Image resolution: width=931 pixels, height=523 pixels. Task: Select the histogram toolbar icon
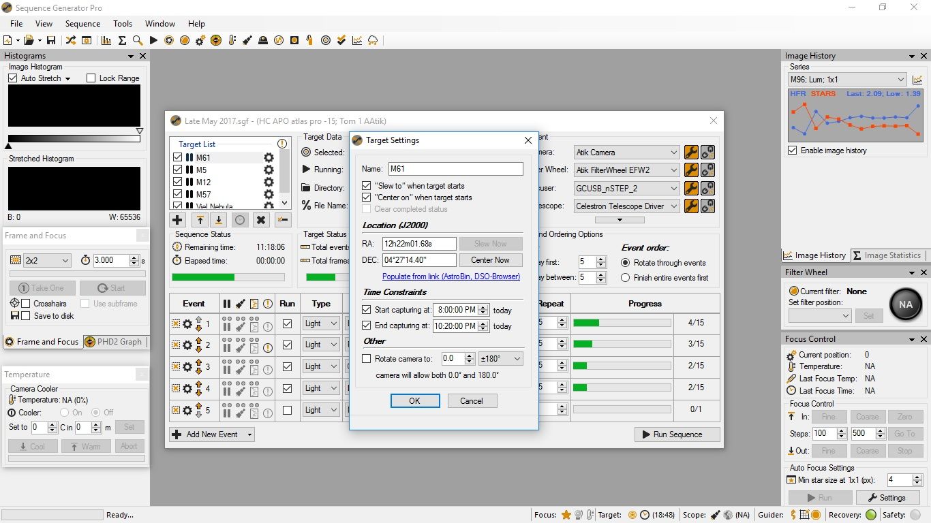coord(106,40)
